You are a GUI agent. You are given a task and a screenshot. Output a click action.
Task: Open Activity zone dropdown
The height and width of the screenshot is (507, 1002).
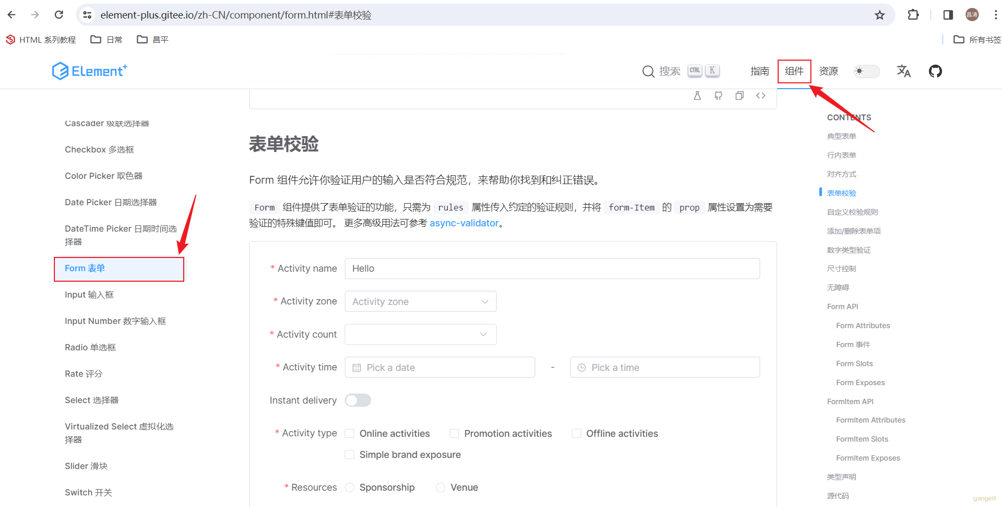coord(421,301)
